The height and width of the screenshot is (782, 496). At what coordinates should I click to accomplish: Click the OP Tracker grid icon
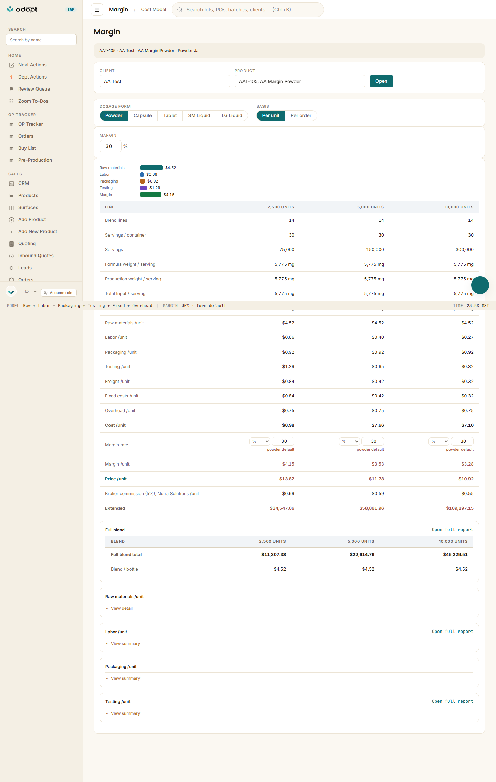coord(11,124)
